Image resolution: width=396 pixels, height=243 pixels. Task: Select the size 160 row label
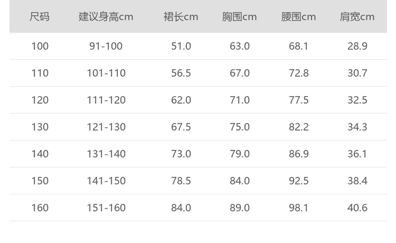(x=40, y=207)
